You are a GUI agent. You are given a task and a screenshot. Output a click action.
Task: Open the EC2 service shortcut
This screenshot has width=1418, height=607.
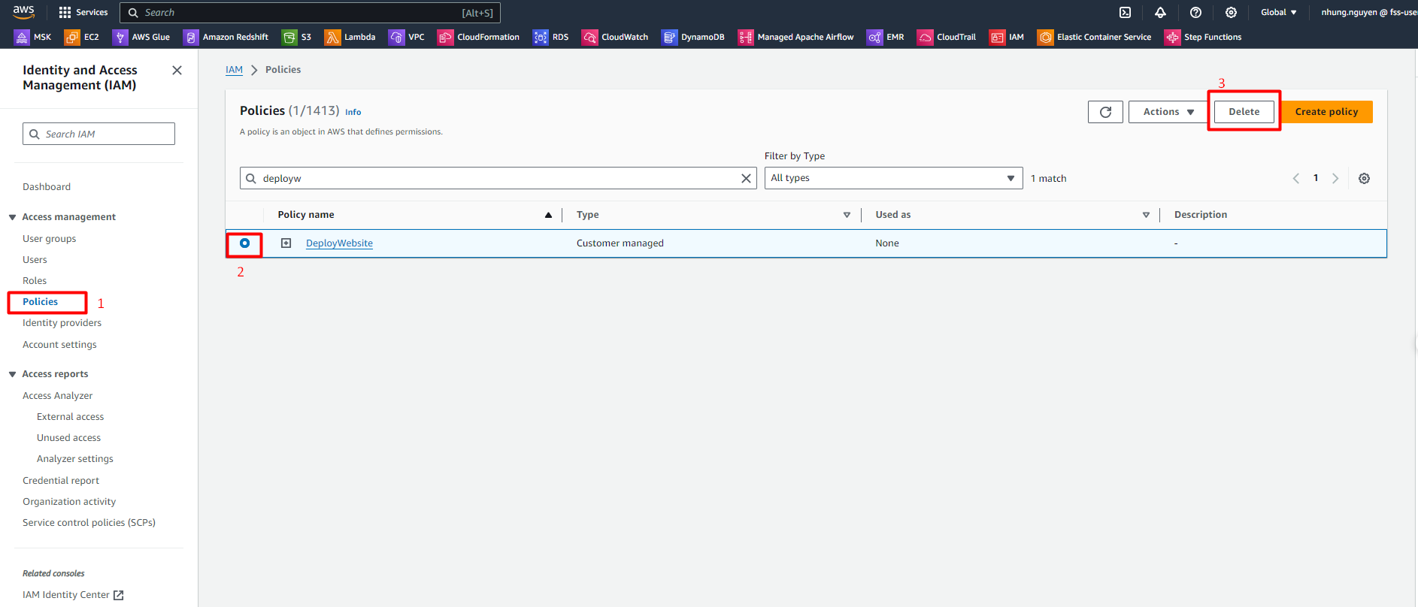82,37
